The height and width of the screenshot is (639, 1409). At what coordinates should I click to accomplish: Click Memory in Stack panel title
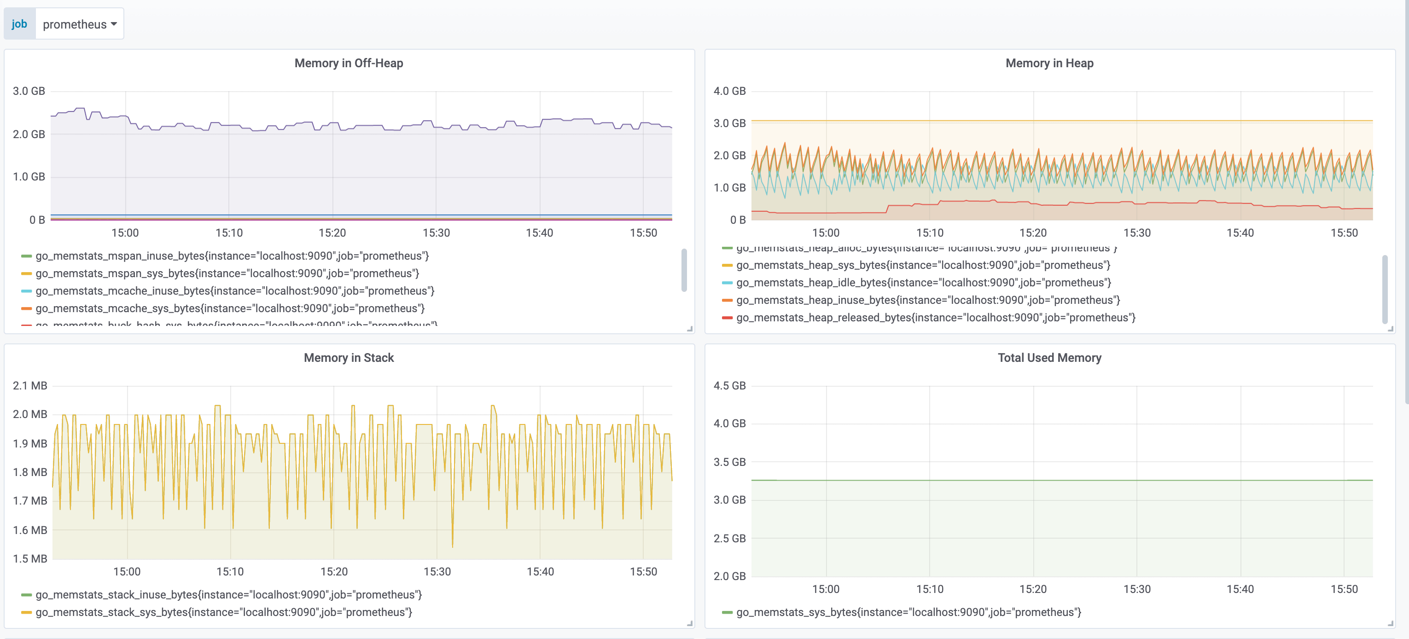coord(349,357)
